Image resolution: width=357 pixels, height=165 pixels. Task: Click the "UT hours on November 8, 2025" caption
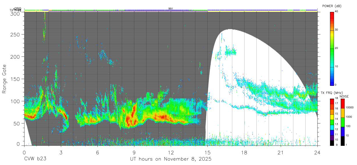tap(171, 159)
